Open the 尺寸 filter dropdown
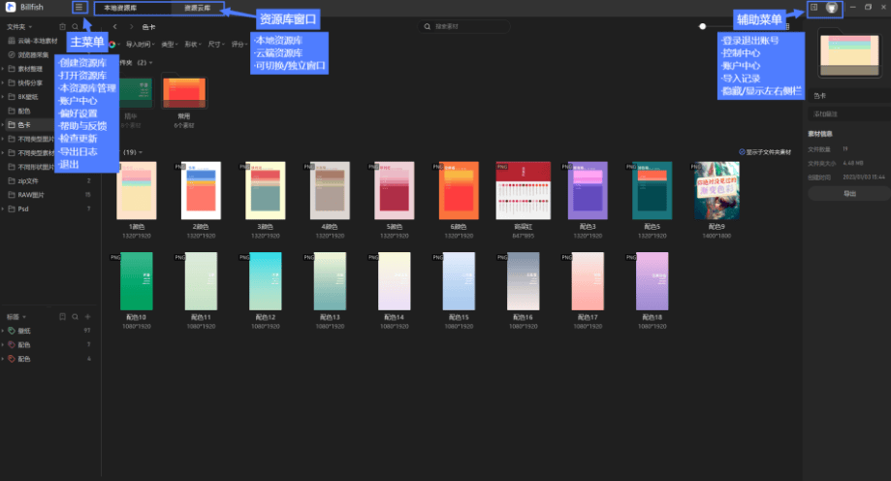Image resolution: width=891 pixels, height=481 pixels. 215,45
